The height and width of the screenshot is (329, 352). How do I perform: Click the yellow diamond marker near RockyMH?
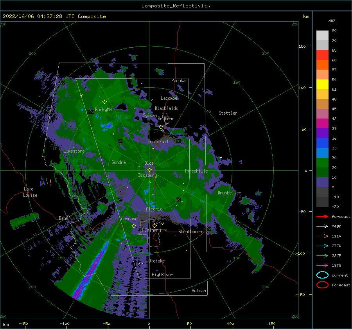click(x=104, y=102)
